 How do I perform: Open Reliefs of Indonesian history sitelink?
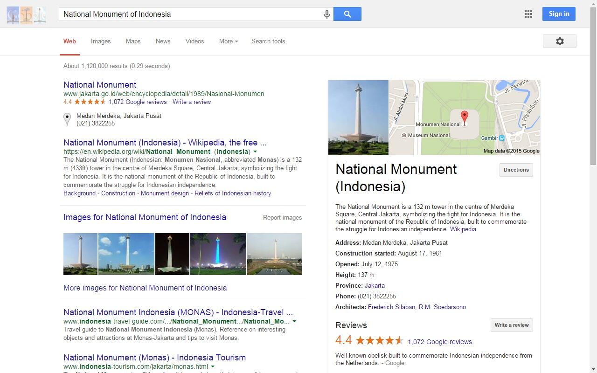(233, 193)
